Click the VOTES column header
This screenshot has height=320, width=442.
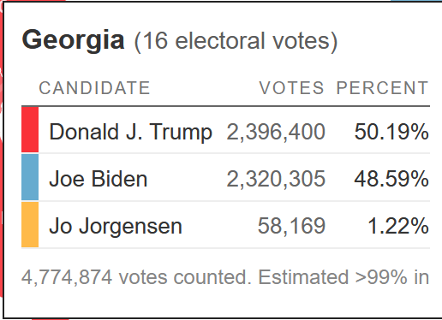pyautogui.click(x=291, y=88)
